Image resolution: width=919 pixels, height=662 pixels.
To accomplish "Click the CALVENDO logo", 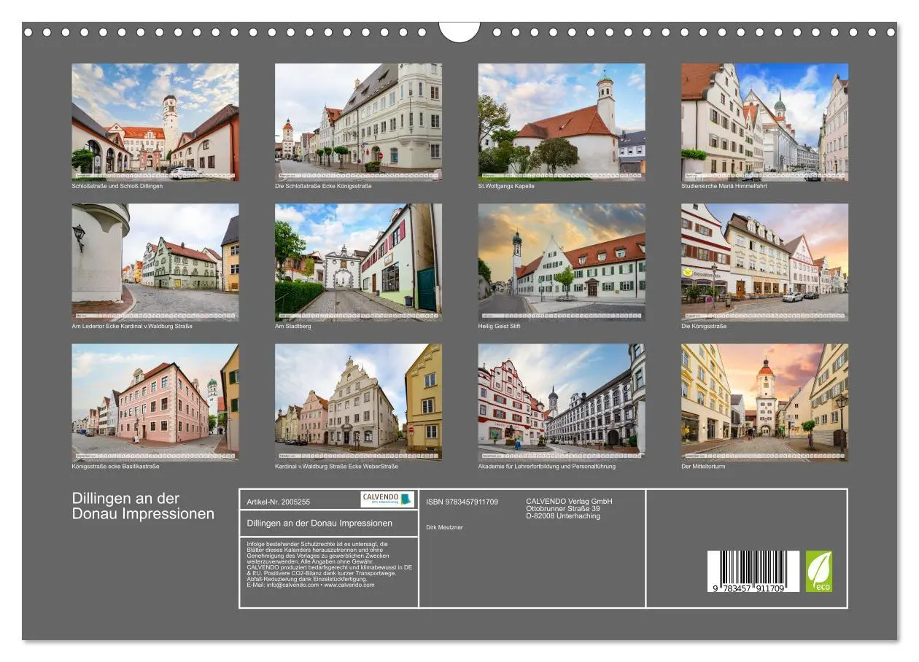I will [387, 499].
